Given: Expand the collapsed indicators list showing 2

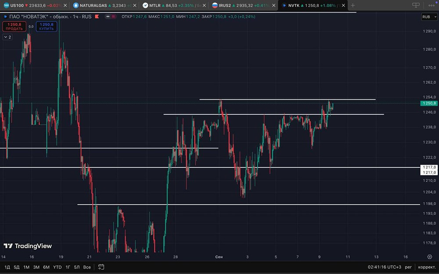Looking at the screenshot, I should pos(7,37).
